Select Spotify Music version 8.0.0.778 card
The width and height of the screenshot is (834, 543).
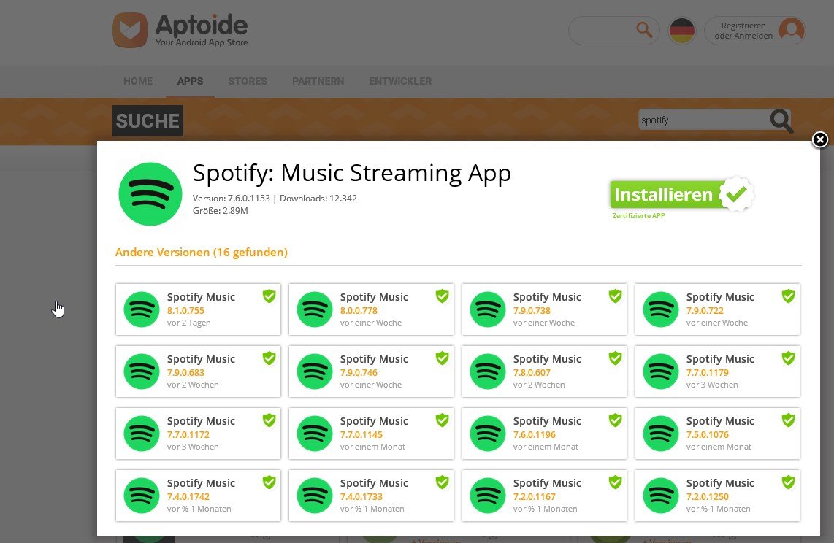[371, 309]
